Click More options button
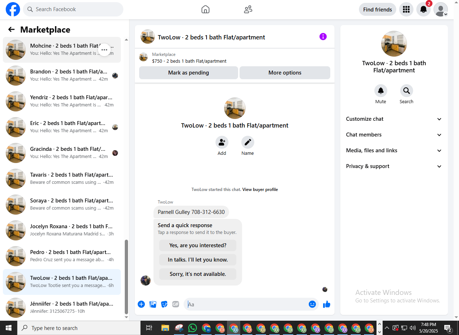459x335 pixels. click(285, 73)
